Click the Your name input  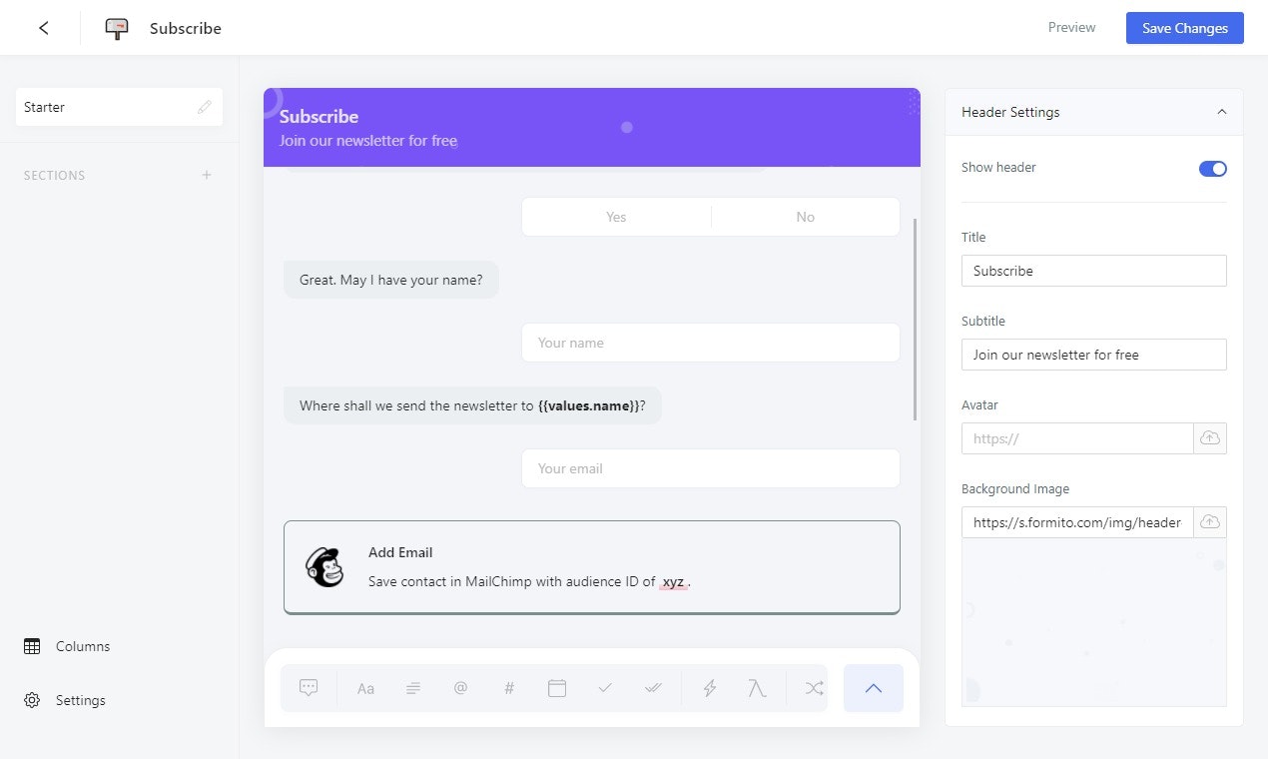tap(711, 343)
